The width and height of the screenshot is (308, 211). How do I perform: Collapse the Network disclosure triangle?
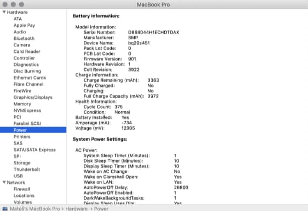click(x=4, y=182)
